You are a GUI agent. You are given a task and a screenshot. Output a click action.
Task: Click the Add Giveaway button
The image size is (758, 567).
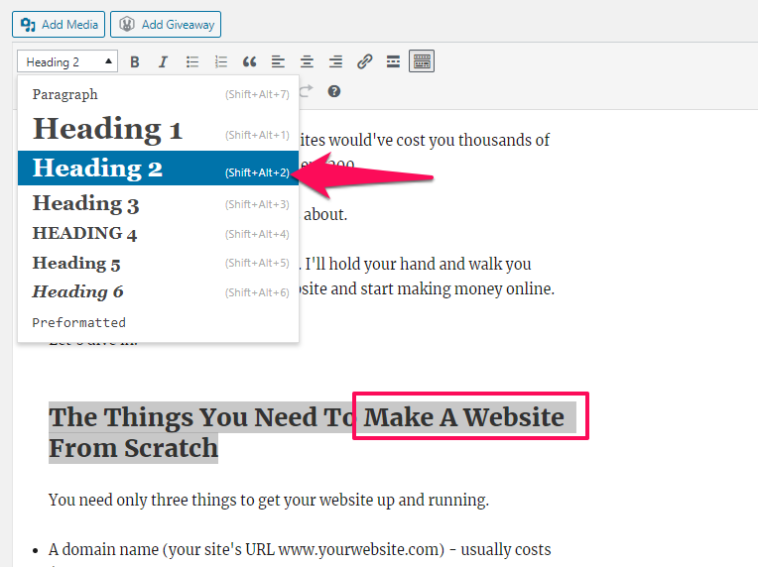click(166, 24)
